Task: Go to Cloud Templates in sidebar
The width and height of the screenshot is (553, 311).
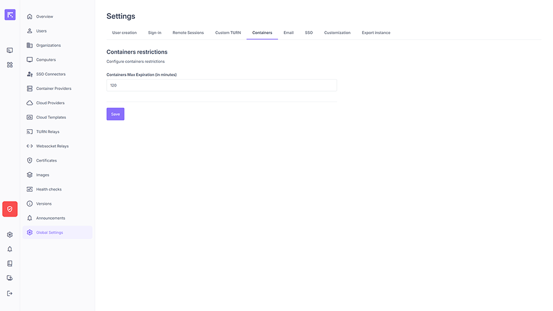Action: coord(51,117)
